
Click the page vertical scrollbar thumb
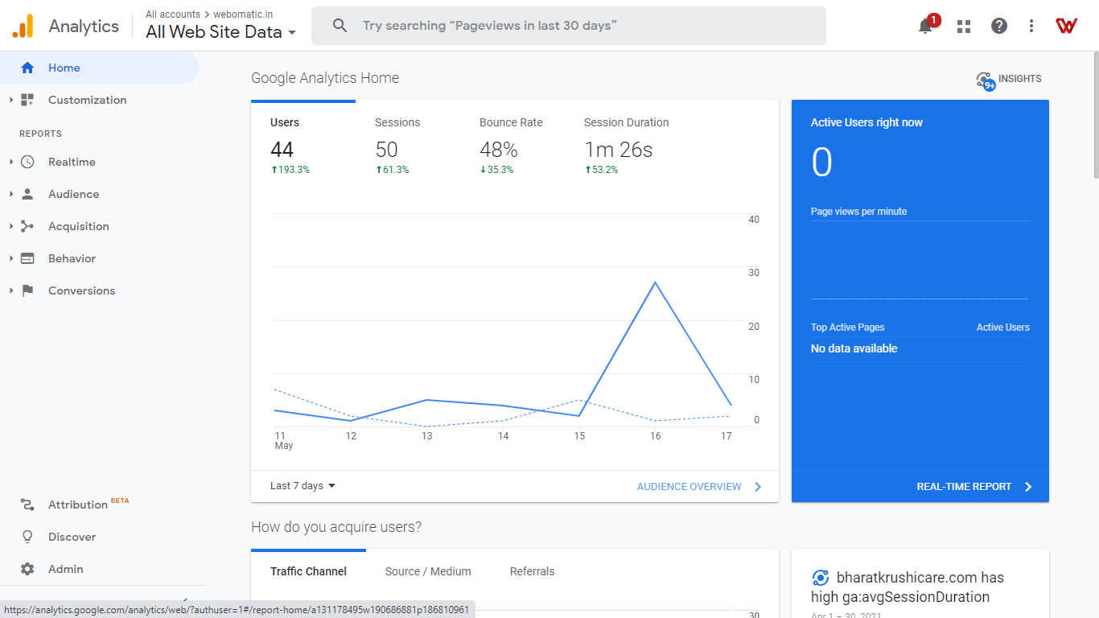coord(1094,114)
